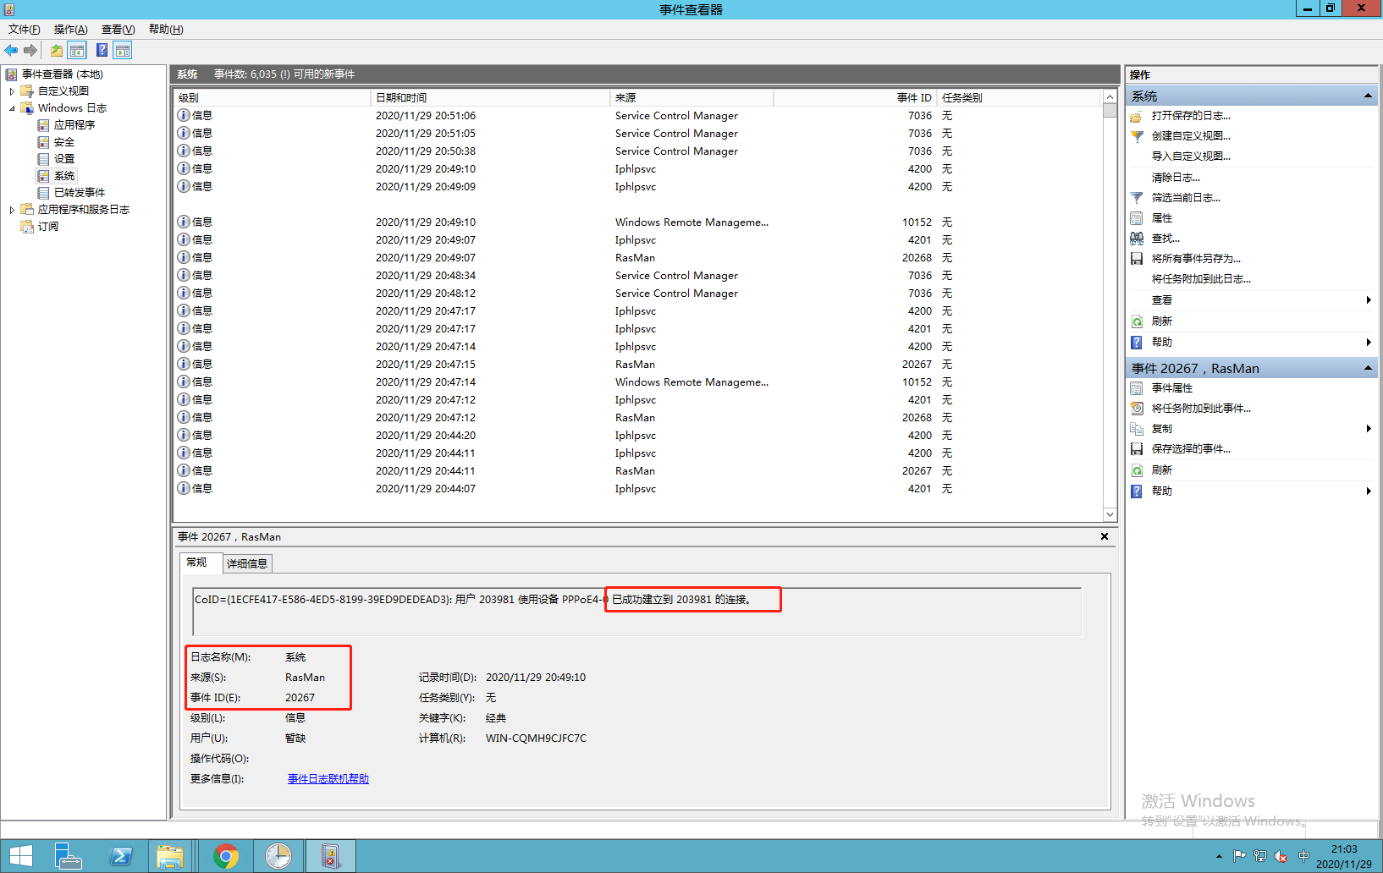
Task: Click the Back navigation arrow in the toolbar
Action: 11,50
